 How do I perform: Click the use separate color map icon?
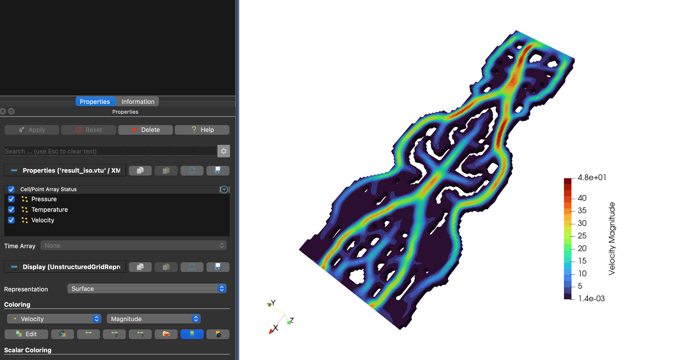click(63, 334)
